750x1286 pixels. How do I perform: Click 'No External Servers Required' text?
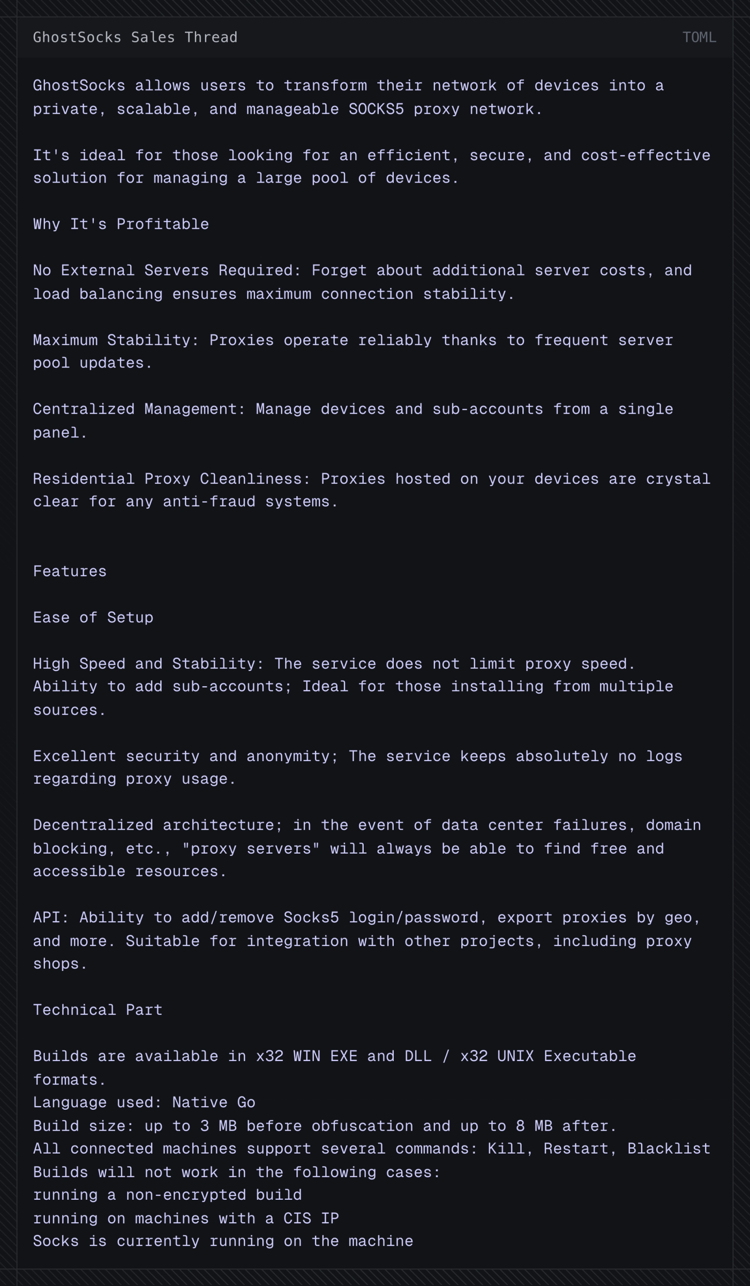[x=163, y=270]
